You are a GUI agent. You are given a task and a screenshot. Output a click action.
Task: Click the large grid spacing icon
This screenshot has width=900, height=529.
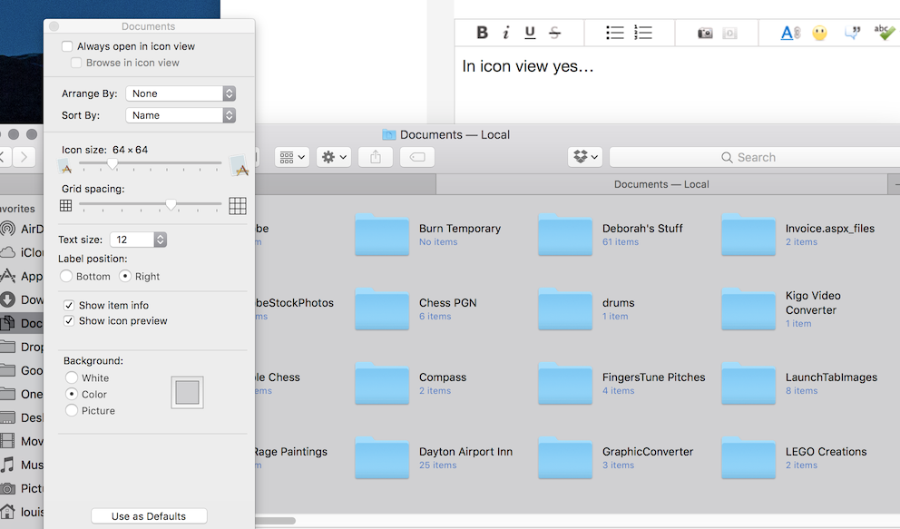pos(238,205)
